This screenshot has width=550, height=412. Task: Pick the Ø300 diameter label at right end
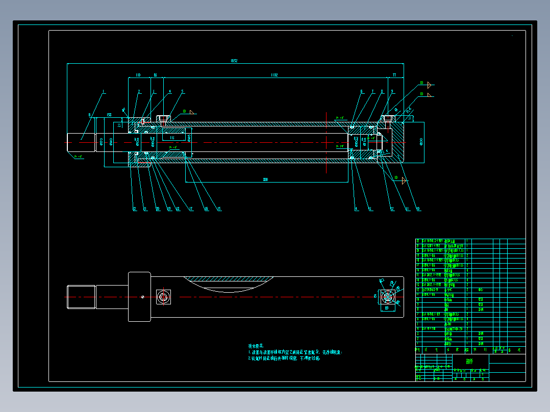pos(421,142)
